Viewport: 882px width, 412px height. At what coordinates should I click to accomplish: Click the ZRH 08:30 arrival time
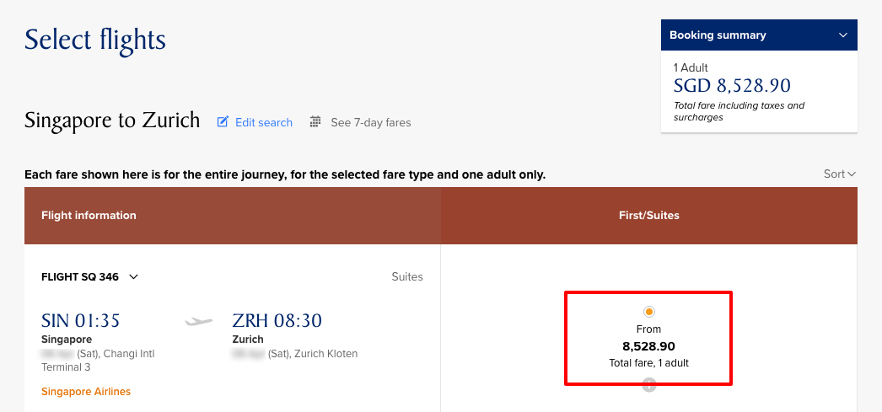(277, 321)
